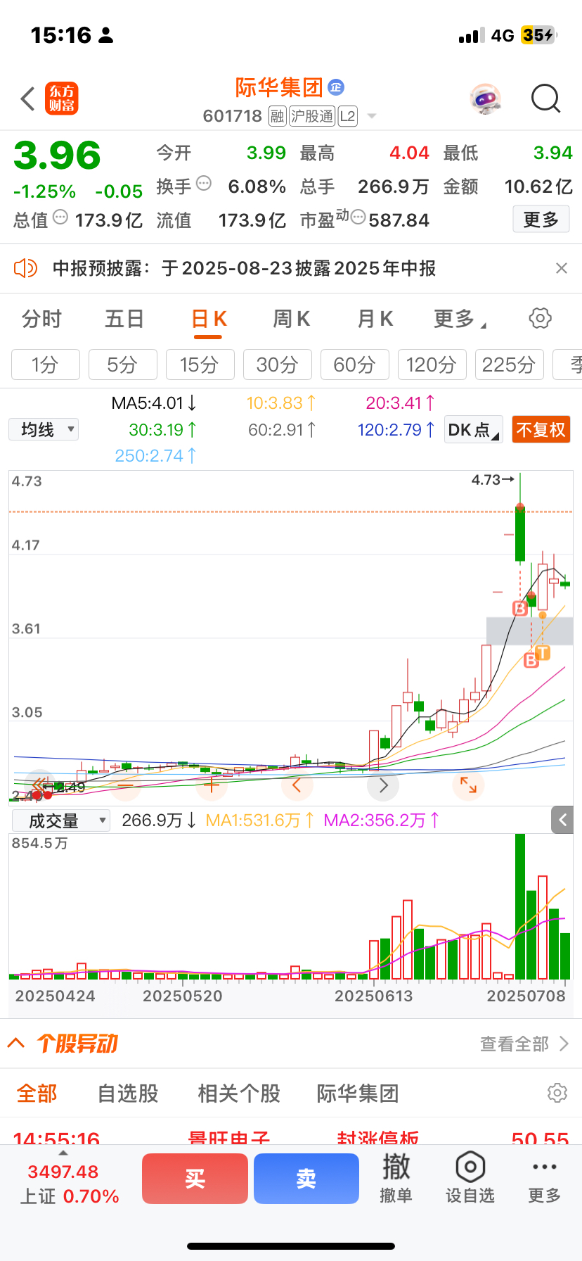Select the 15分 interval button
Screen dimensions: 582x1261
click(200, 365)
